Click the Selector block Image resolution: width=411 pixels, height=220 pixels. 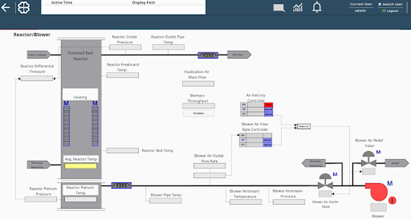(303, 126)
